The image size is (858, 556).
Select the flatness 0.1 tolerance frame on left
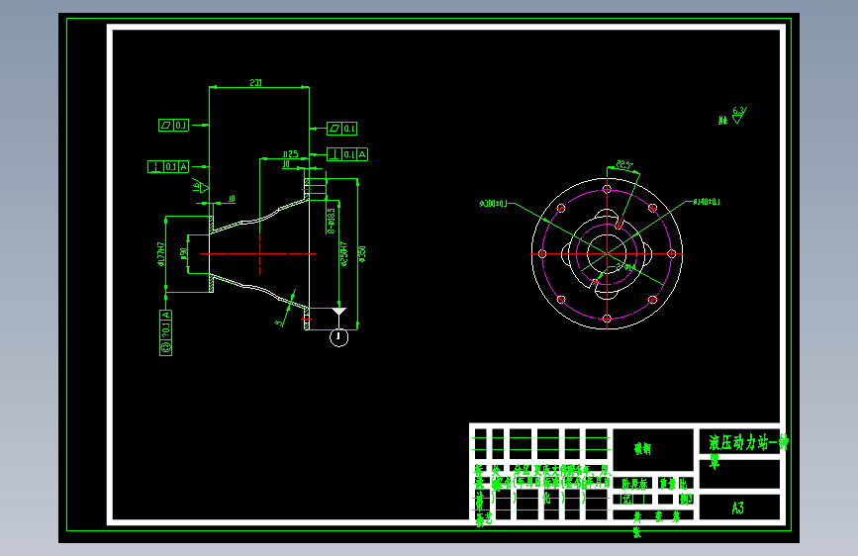coord(173,126)
